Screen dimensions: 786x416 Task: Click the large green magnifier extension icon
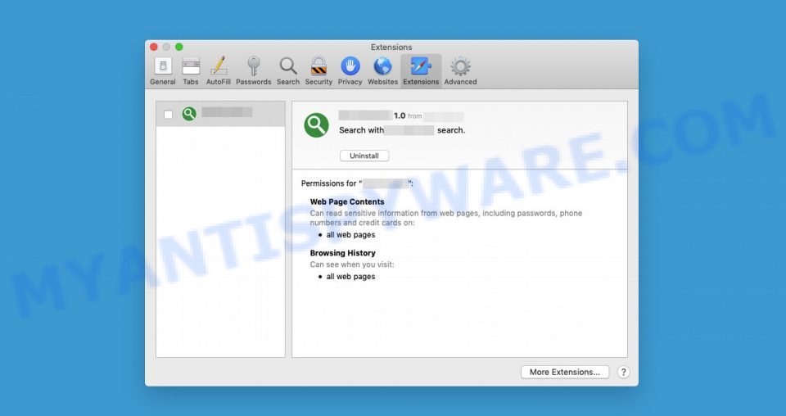pyautogui.click(x=316, y=124)
